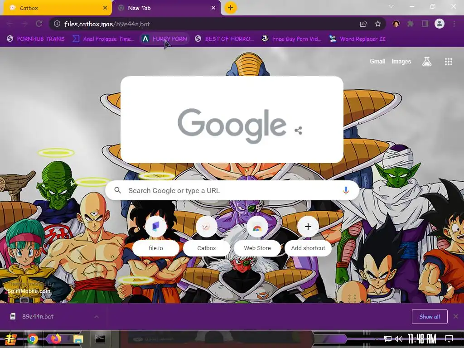The width and height of the screenshot is (464, 348).
Task: Open the volume speaker tray icon
Action: click(x=399, y=339)
